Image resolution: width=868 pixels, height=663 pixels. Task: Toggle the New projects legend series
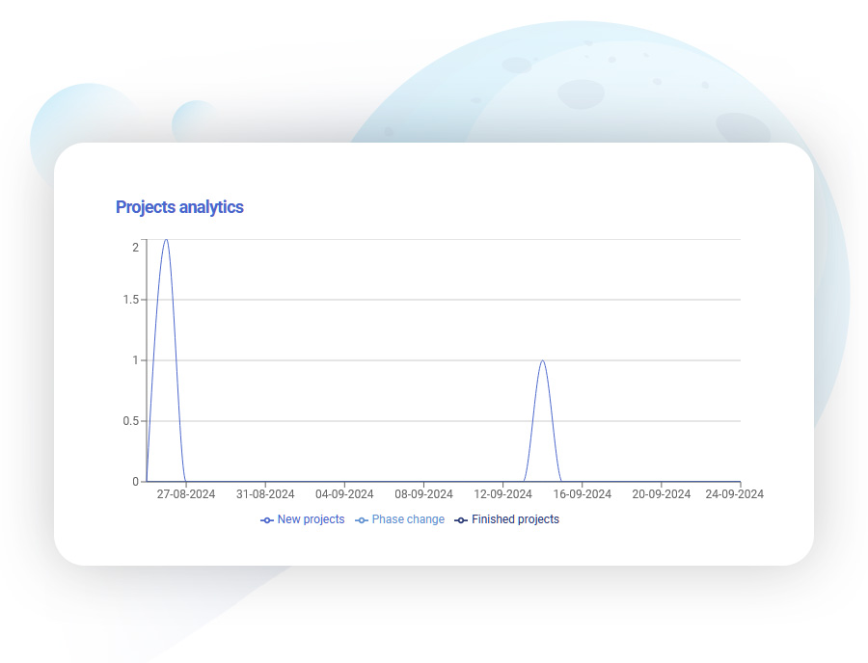[x=303, y=519]
